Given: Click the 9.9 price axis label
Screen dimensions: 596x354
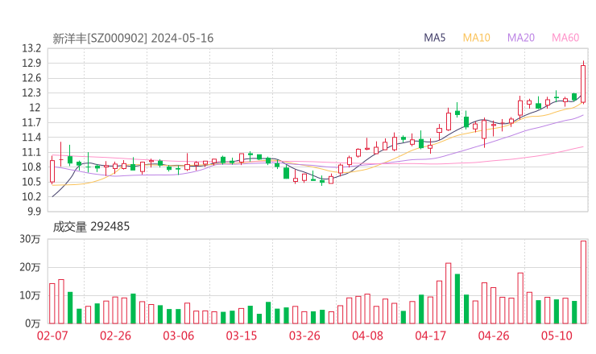Looking at the screenshot, I should point(34,212).
